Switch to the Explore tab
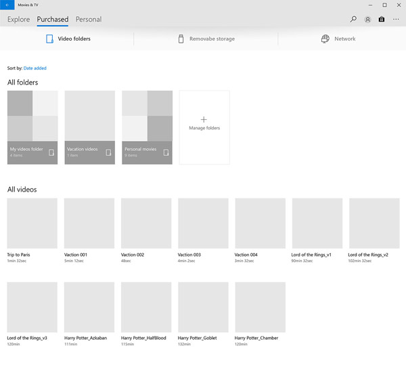406x369 pixels. coord(19,19)
